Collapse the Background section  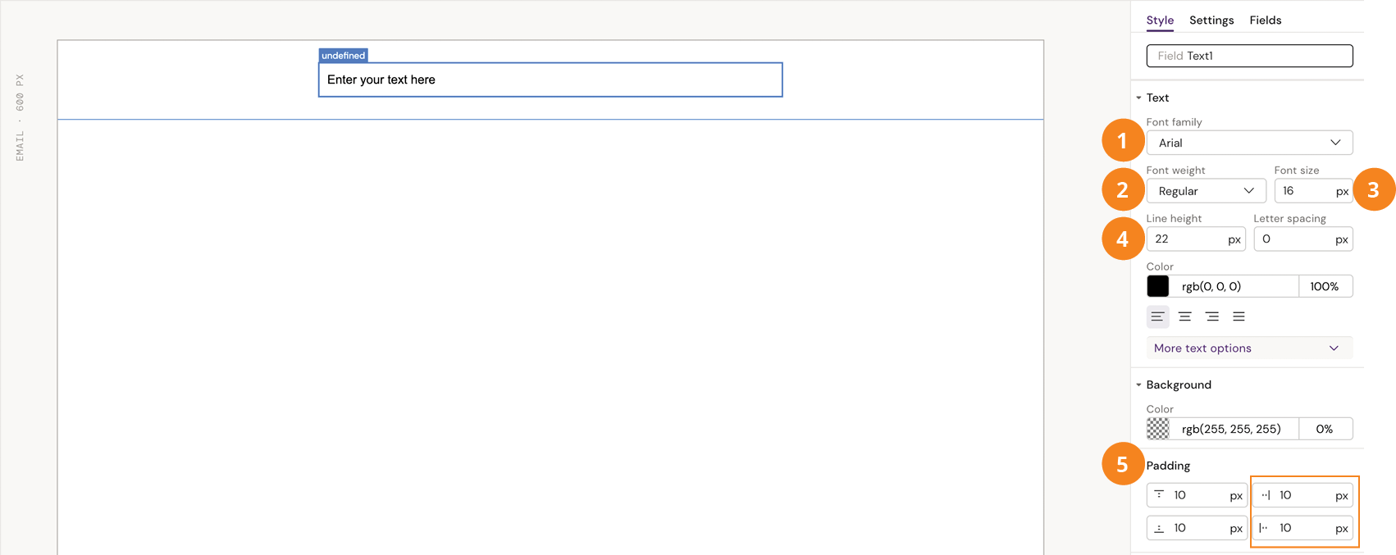pos(1138,384)
